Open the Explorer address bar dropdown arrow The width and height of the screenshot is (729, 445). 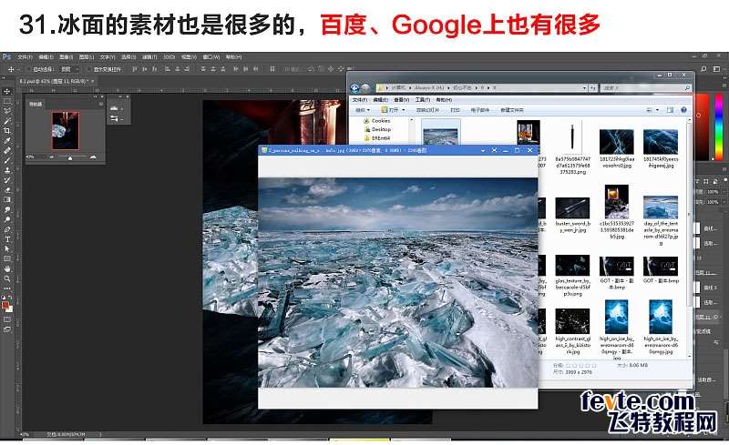tap(584, 88)
